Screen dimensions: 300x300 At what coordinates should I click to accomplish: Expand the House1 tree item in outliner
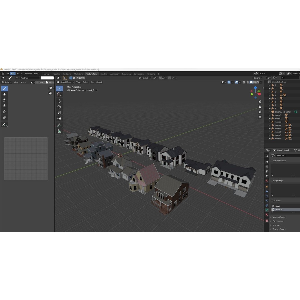click(269, 115)
